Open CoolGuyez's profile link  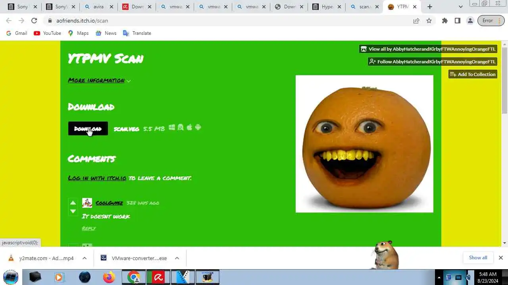pyautogui.click(x=109, y=203)
